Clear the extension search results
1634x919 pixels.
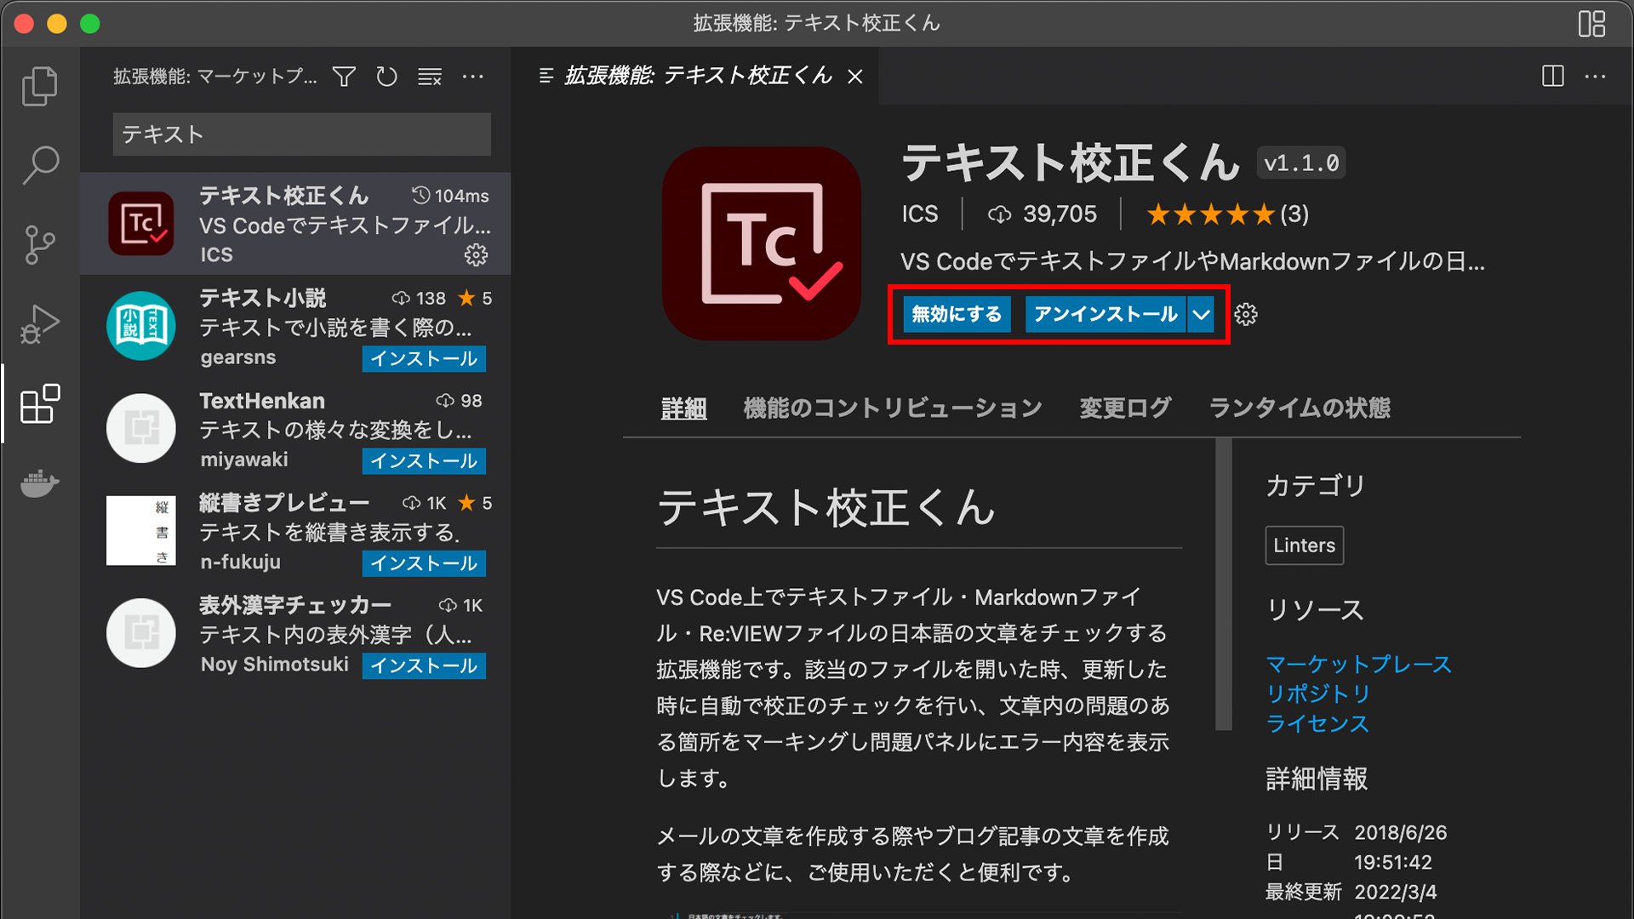(429, 76)
